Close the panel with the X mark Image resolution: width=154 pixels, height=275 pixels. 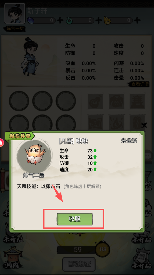pyautogui.click(x=144, y=125)
